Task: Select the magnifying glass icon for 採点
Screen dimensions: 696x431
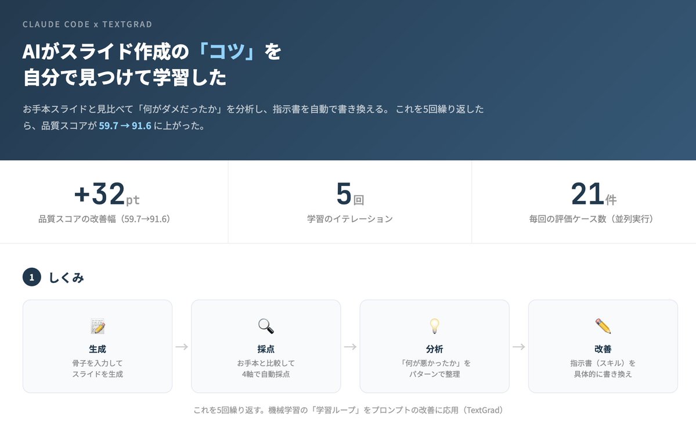Action: [265, 326]
